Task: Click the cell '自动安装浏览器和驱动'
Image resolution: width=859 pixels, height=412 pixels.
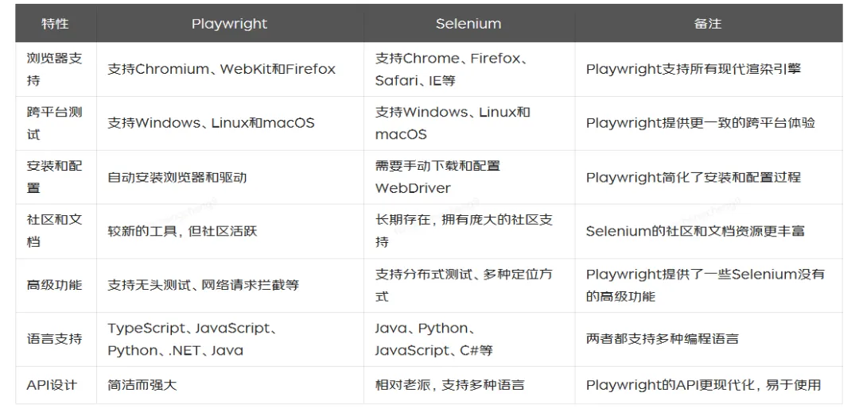Action: pos(177,177)
